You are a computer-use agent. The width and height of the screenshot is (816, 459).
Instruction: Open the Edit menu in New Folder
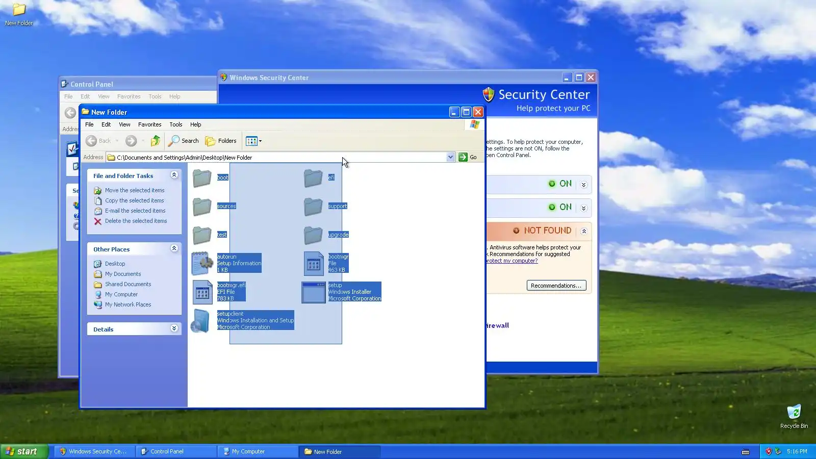106,124
